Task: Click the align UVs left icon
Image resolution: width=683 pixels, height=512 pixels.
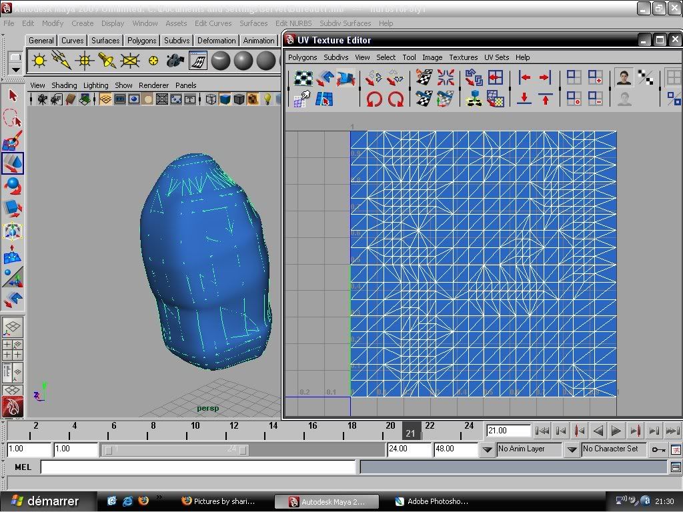Action: coord(524,78)
